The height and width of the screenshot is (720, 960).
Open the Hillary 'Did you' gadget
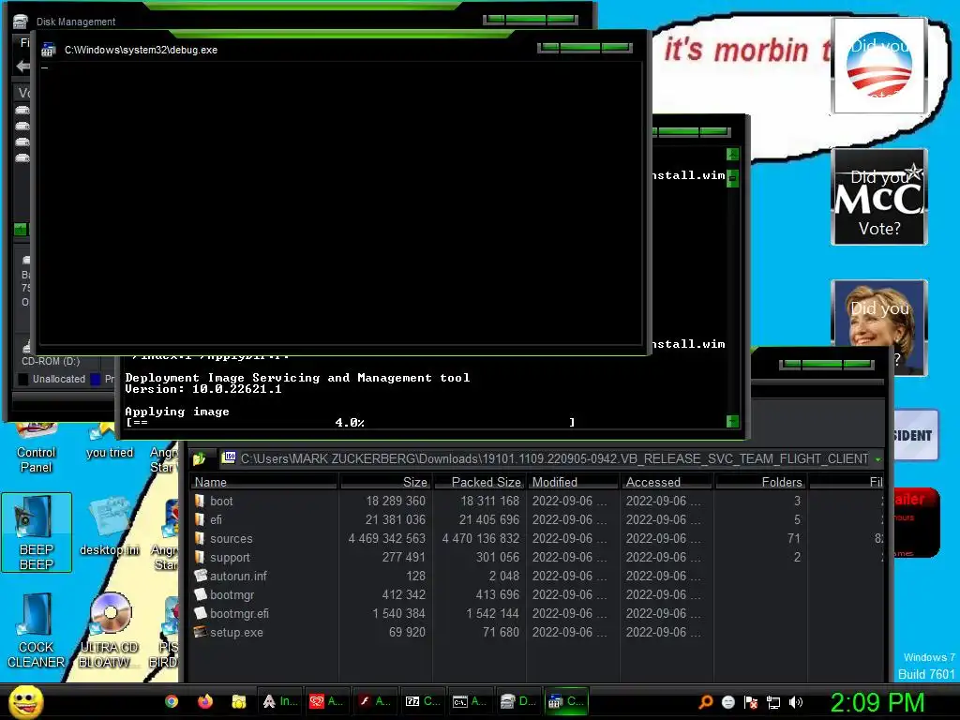tap(879, 328)
